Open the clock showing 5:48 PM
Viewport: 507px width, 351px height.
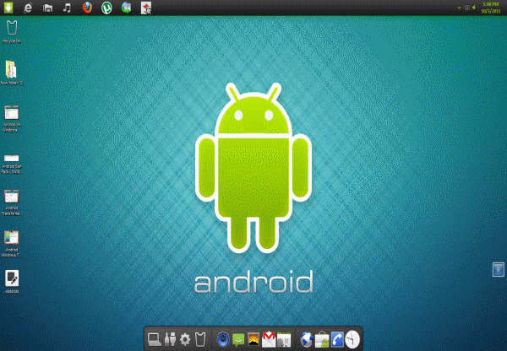coord(491,8)
